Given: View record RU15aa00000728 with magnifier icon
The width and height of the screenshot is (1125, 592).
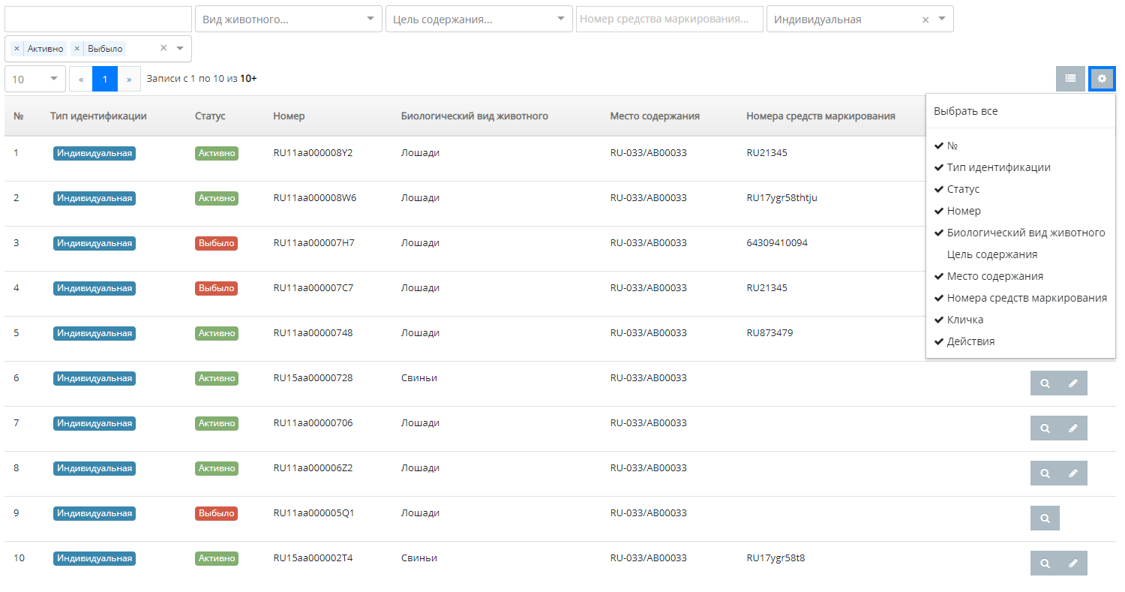Looking at the screenshot, I should (1045, 383).
